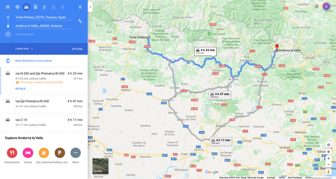336x179 pixels.
Task: Expand the Leave now dropdown
Action: (24, 49)
